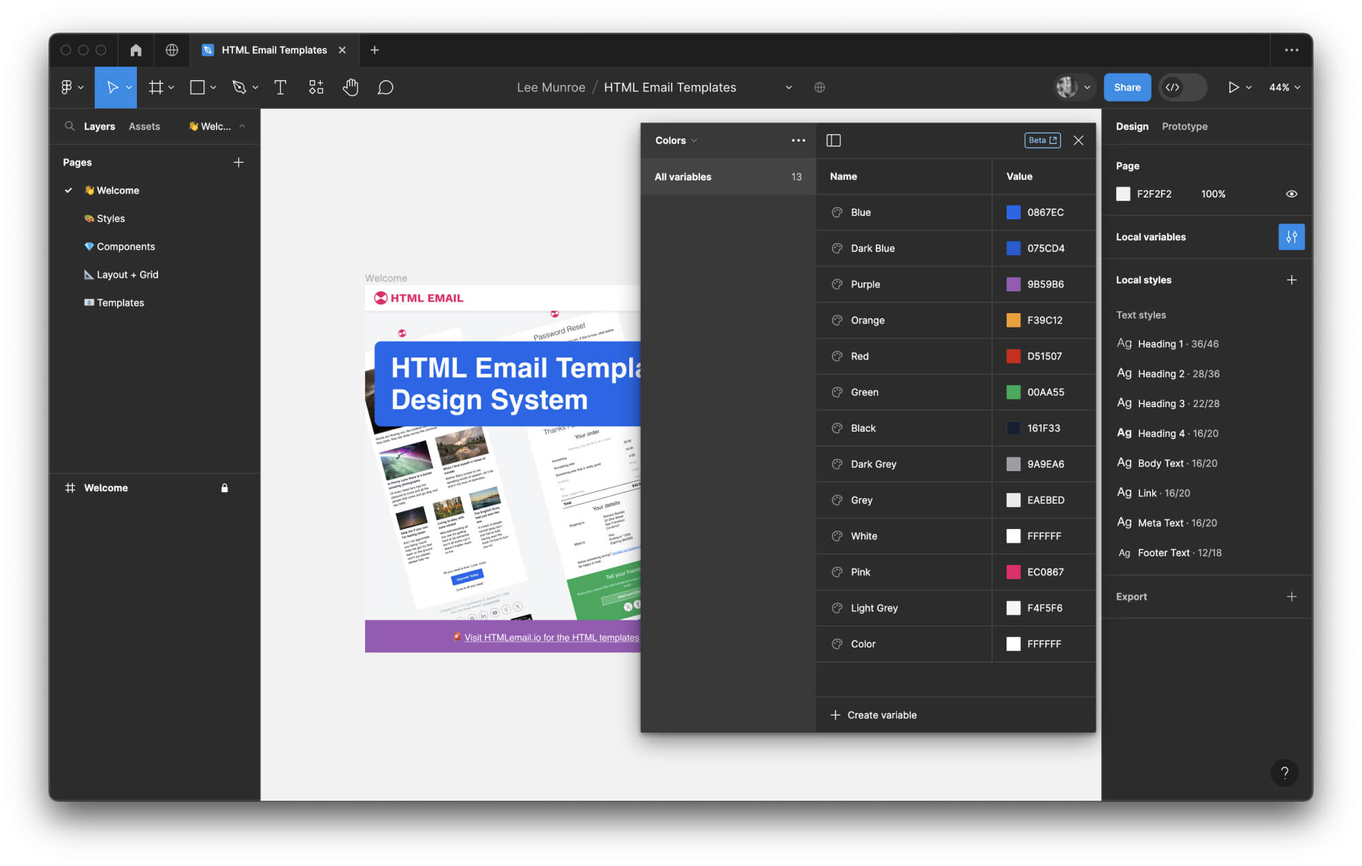
Task: Expand the Move tool options chevron
Action: pyautogui.click(x=129, y=87)
